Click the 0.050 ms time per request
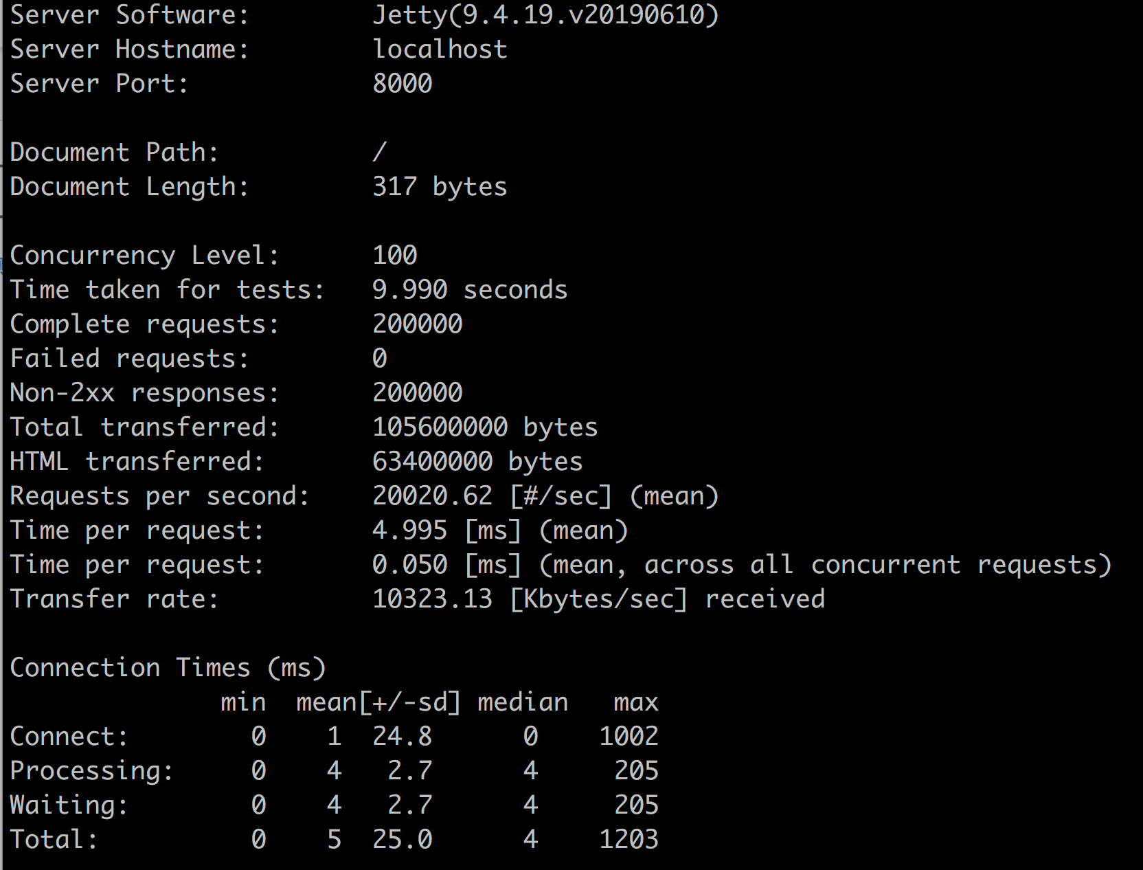This screenshot has height=870, width=1143. [410, 565]
